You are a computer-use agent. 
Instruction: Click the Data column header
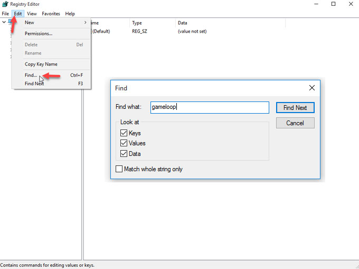coord(231,23)
